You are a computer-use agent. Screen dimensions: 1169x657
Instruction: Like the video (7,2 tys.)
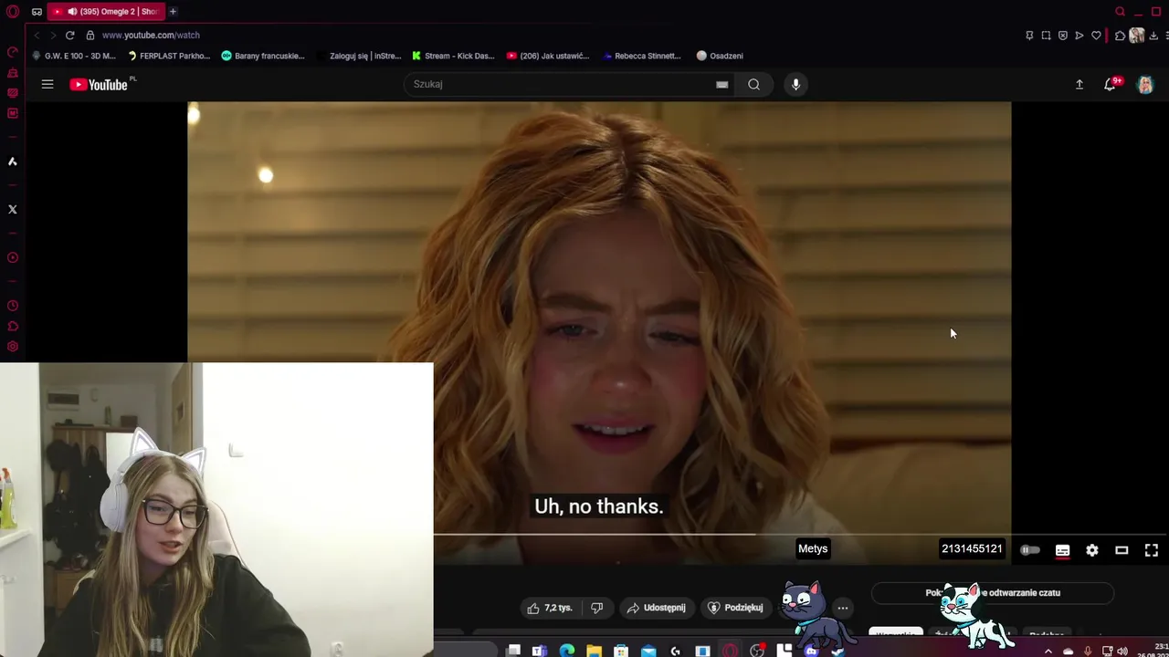tap(549, 608)
